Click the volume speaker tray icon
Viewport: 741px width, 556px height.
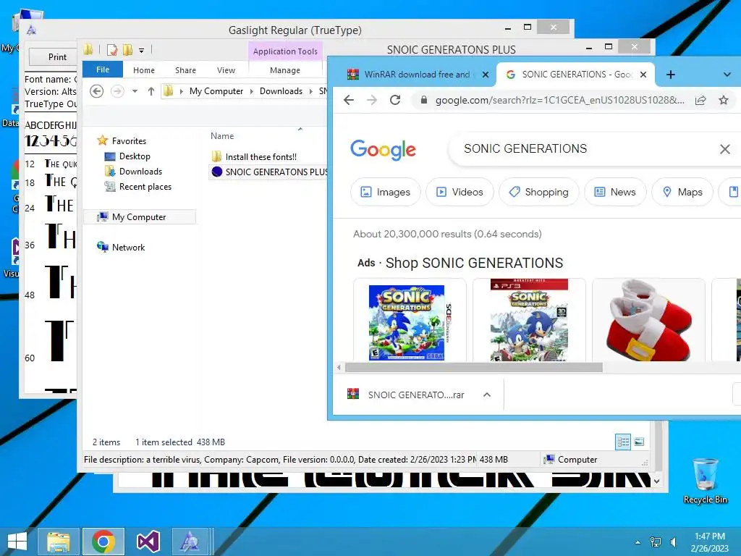673,542
